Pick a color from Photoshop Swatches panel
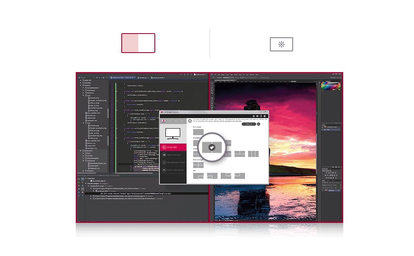The image size is (414, 256). [331, 87]
